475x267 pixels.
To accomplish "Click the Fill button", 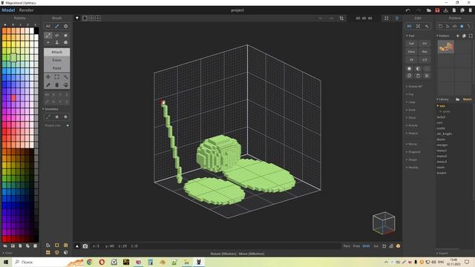I will click(x=425, y=44).
